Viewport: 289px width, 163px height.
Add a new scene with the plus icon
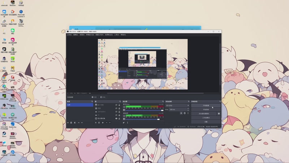click(x=68, y=123)
